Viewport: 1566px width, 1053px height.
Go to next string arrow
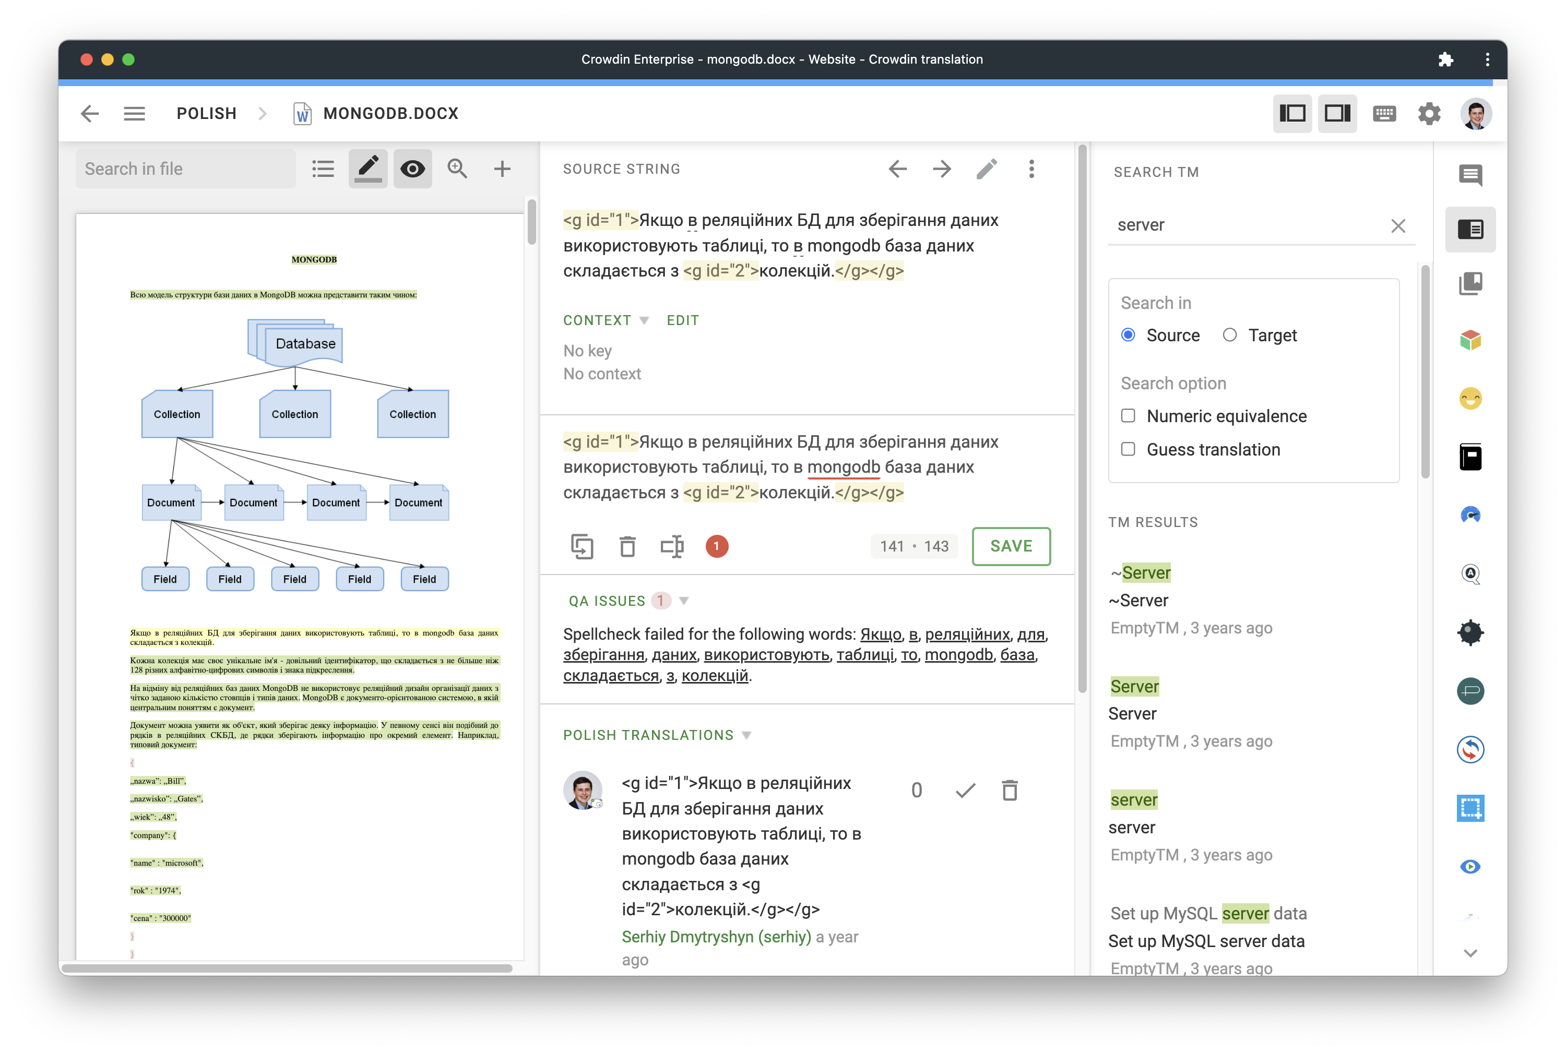[942, 169]
